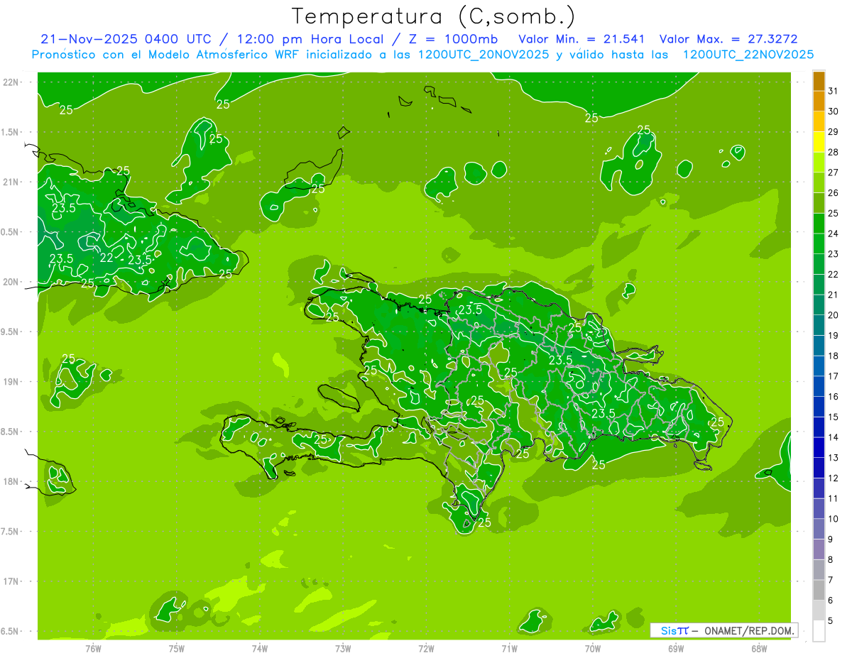Click the gray 6 degree colorbar swatch

point(819,590)
